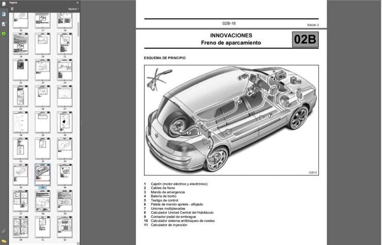The height and width of the screenshot is (245, 382).
Task: Select page 23 thumbnail
Action: (x=42, y=70)
